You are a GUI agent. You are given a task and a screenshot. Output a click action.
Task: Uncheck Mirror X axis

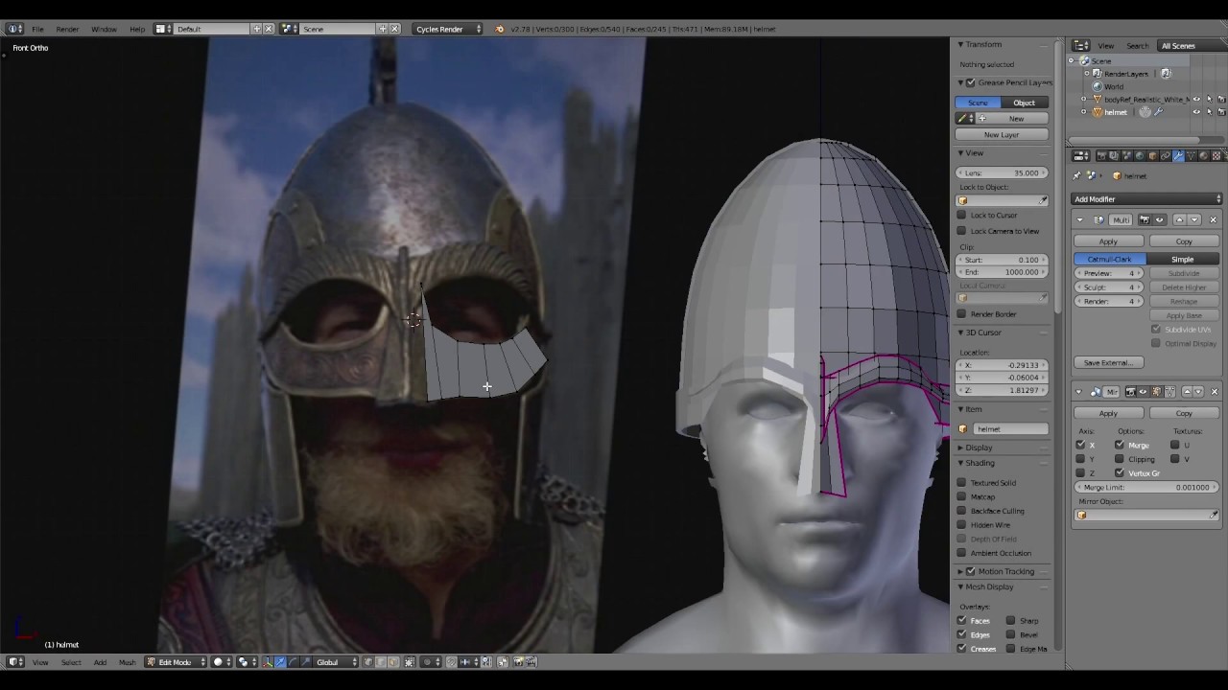tap(1081, 445)
